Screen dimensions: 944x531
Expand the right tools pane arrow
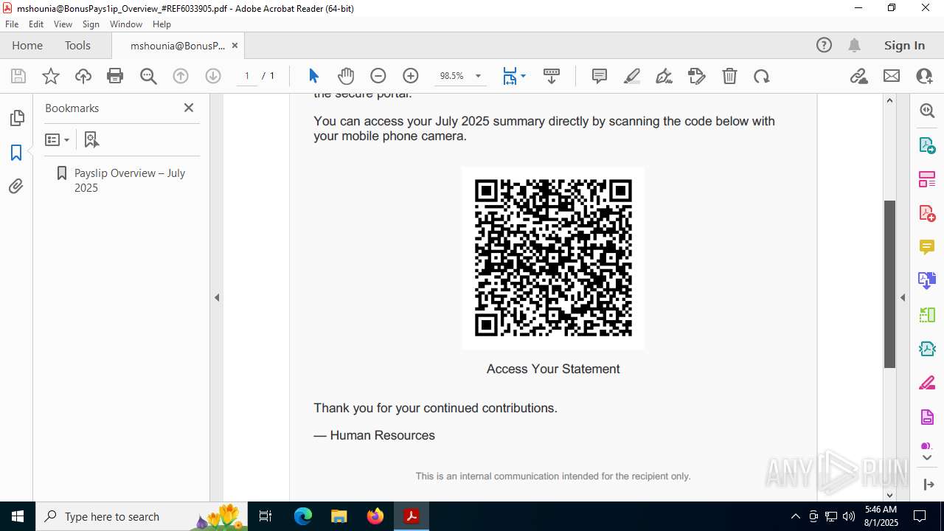pos(903,298)
